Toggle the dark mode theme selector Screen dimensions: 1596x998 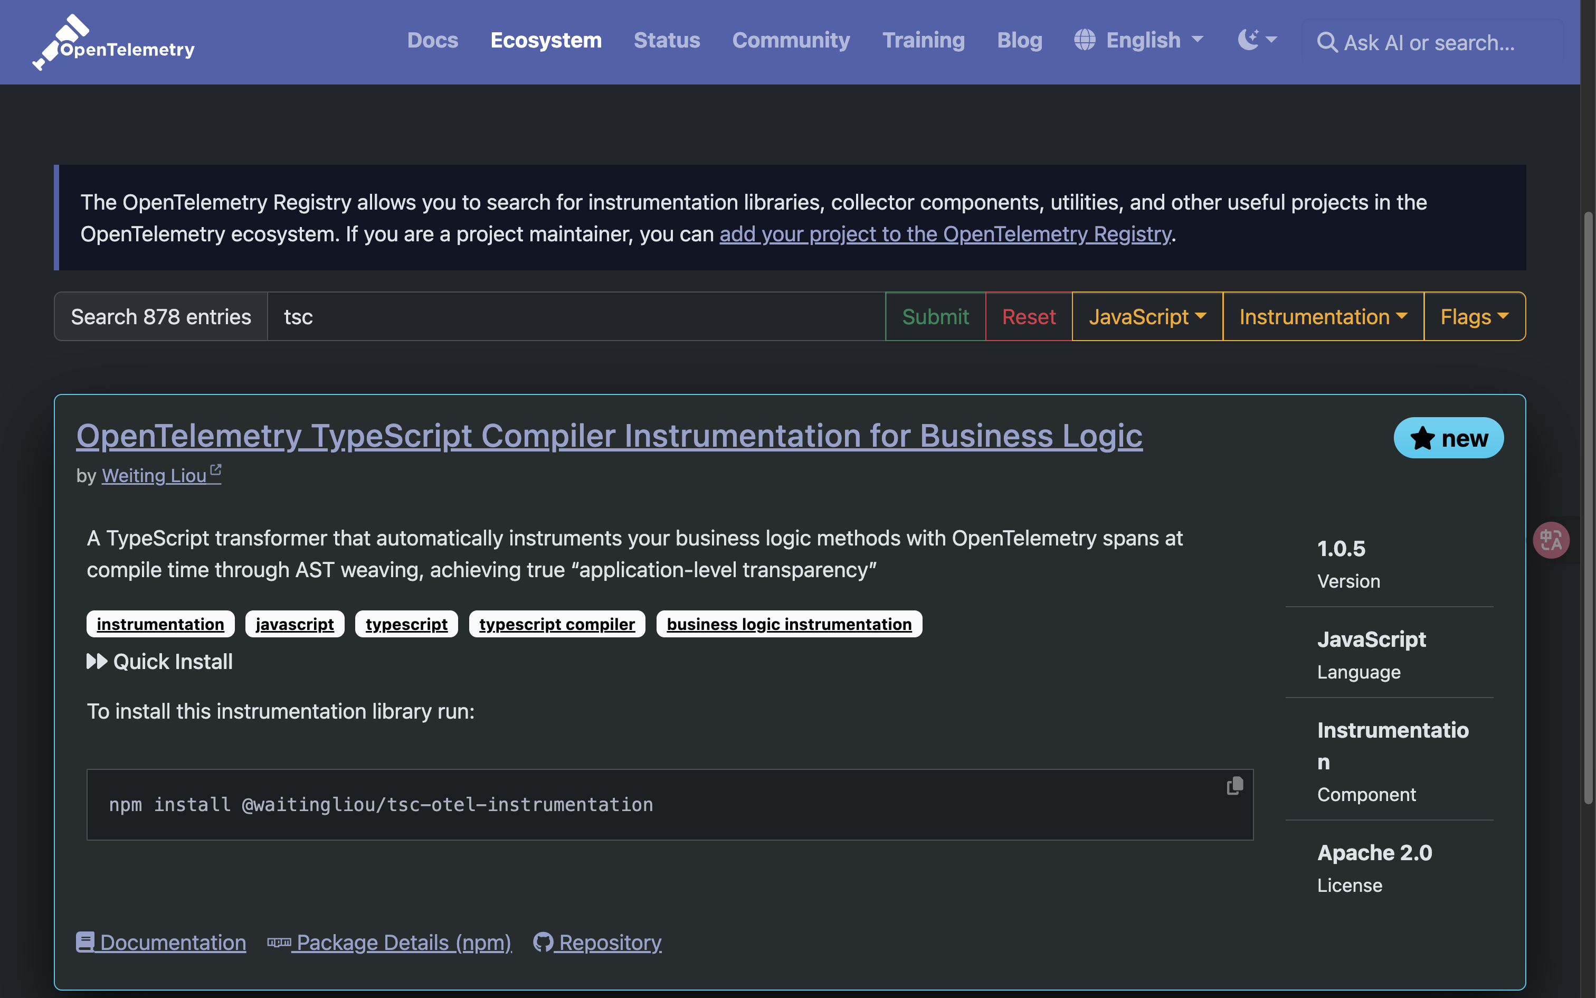(x=1257, y=40)
